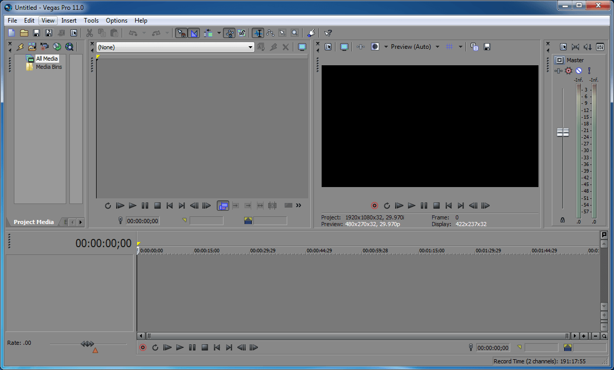Toggle trimmer external monitor icon
The image size is (614, 370).
pyautogui.click(x=302, y=47)
